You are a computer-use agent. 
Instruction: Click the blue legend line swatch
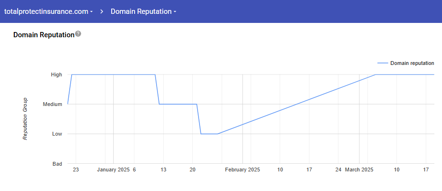[x=382, y=63]
